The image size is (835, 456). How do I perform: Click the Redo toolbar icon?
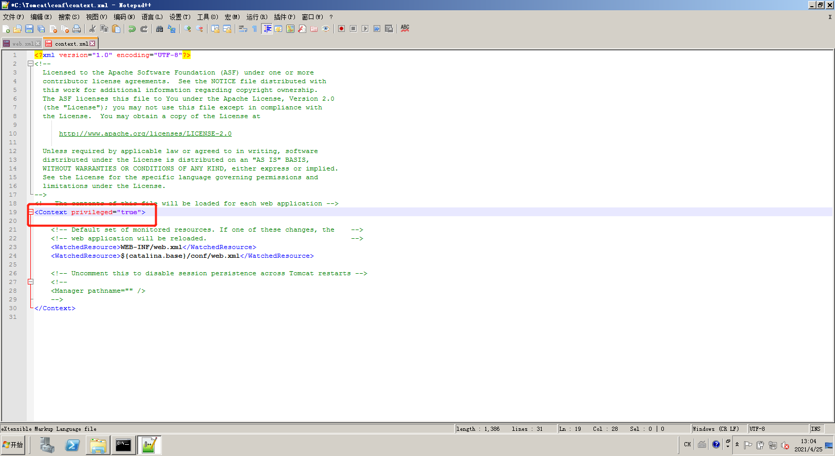tap(144, 29)
